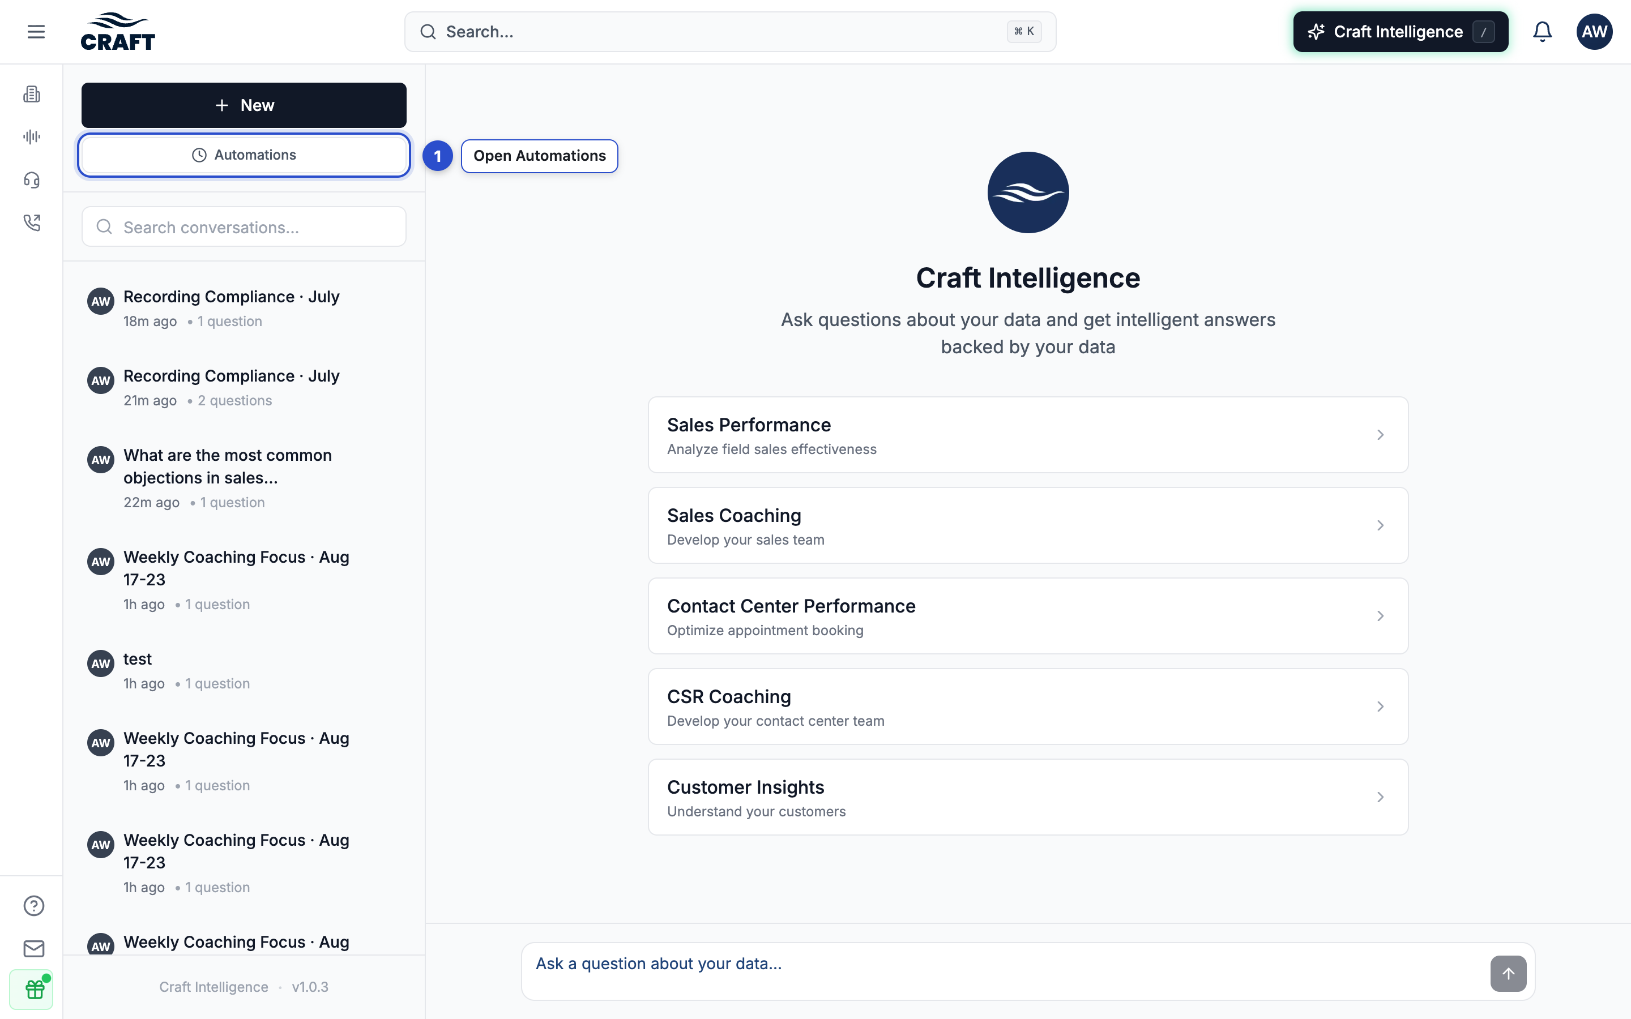Click the slash shortcut badge
This screenshot has width=1631, height=1019.
1483,32
